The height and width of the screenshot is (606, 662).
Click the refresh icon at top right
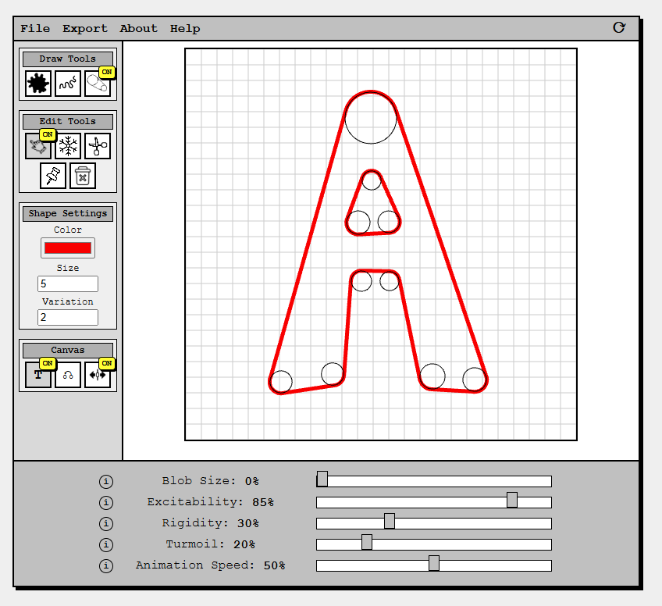(x=619, y=27)
